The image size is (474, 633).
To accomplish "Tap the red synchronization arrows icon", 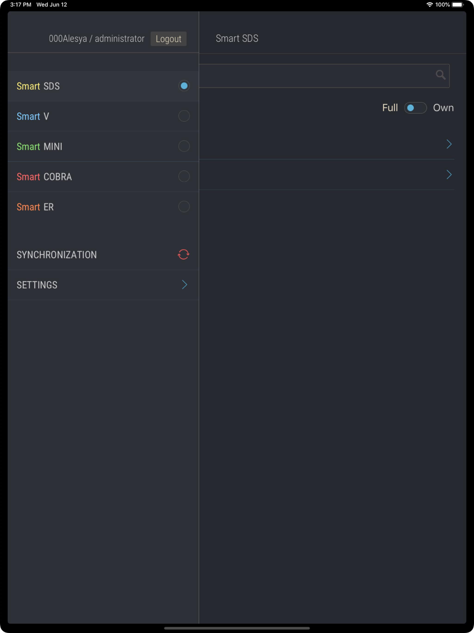I will [183, 254].
